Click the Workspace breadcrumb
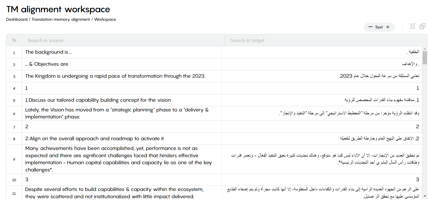 pos(105,19)
